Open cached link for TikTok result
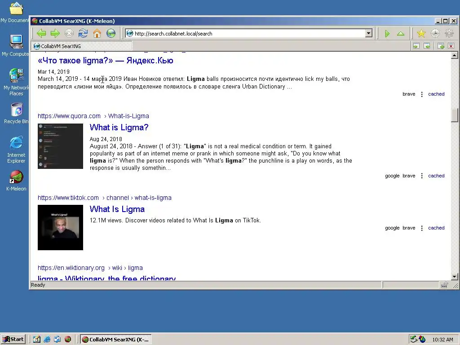The height and width of the screenshot is (345, 460). (436, 228)
